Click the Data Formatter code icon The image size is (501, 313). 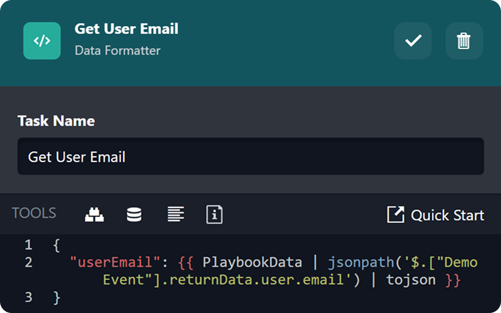click(x=41, y=41)
